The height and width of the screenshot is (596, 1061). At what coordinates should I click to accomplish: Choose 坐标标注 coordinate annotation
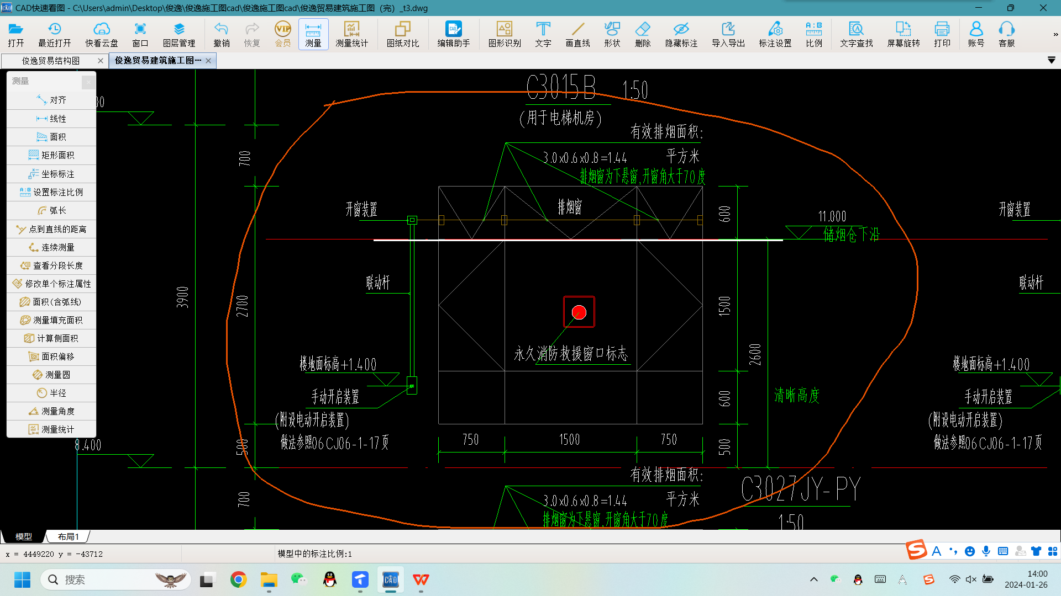tap(51, 174)
